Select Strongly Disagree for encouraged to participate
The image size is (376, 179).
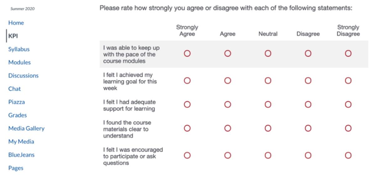tap(348, 155)
